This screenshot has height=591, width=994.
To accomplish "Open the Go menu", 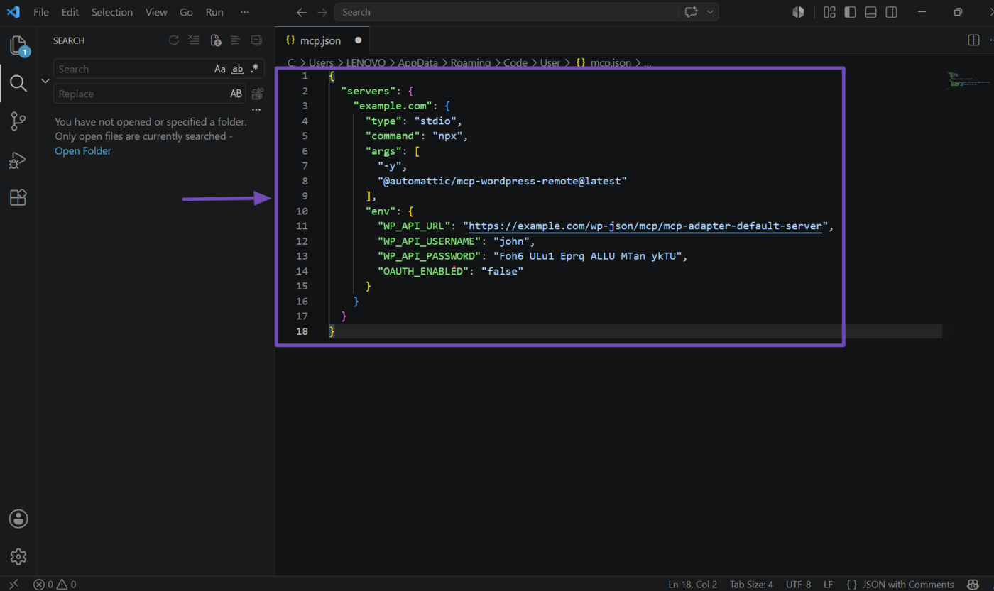I will [187, 12].
